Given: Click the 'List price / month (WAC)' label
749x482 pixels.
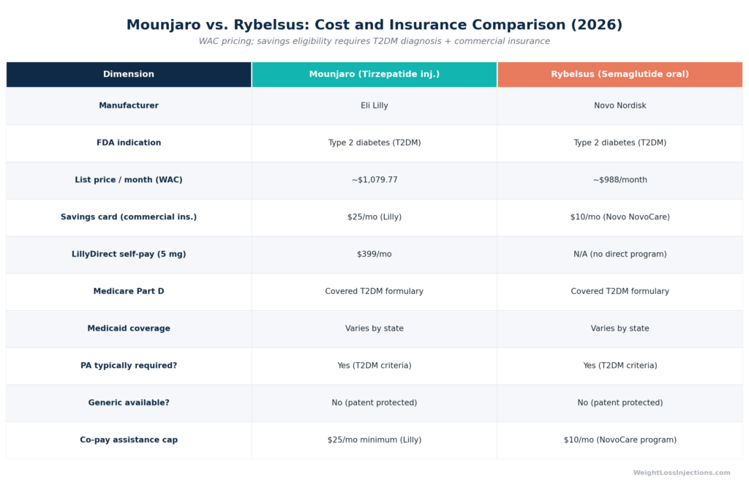Looking at the screenshot, I should pos(129,180).
